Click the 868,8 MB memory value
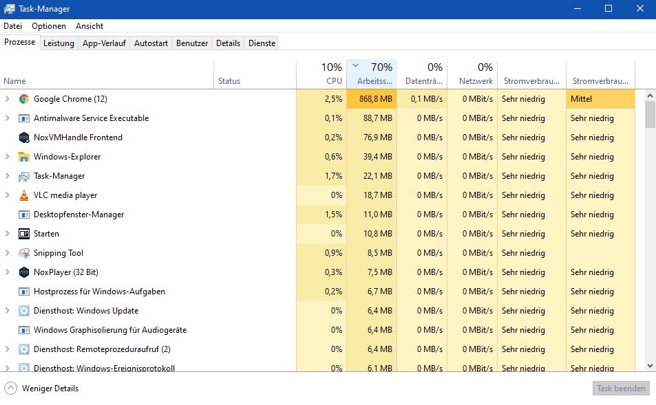 coord(376,99)
